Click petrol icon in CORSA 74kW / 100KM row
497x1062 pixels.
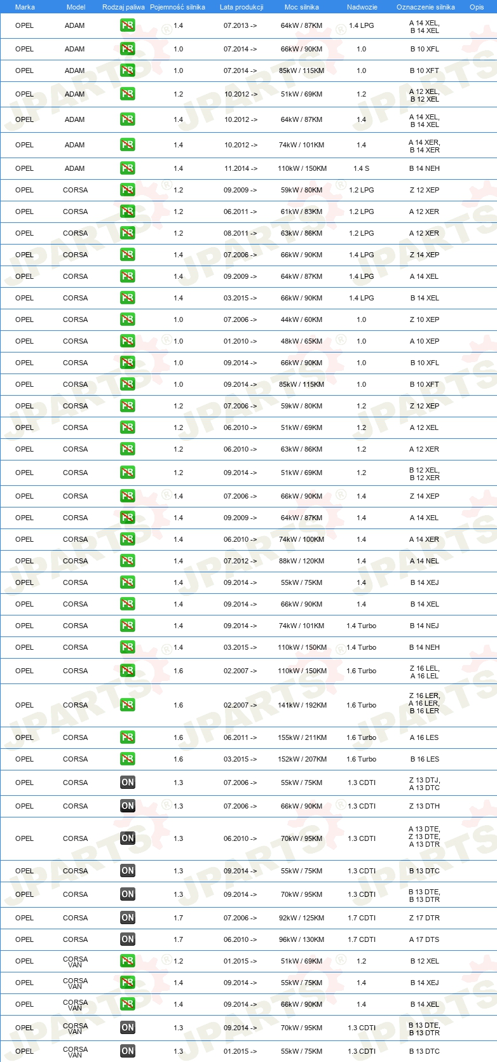[128, 539]
